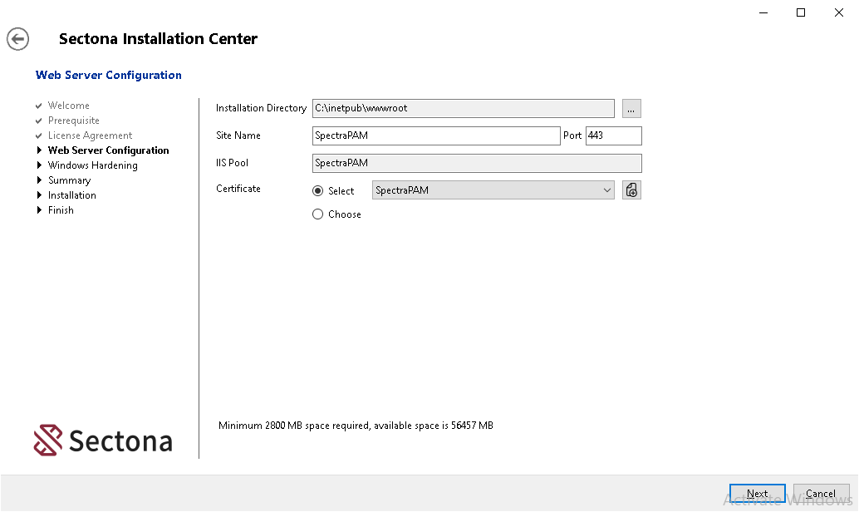Enable the 'Choose' certificate radio button
This screenshot has width=859, height=512.
(317, 214)
